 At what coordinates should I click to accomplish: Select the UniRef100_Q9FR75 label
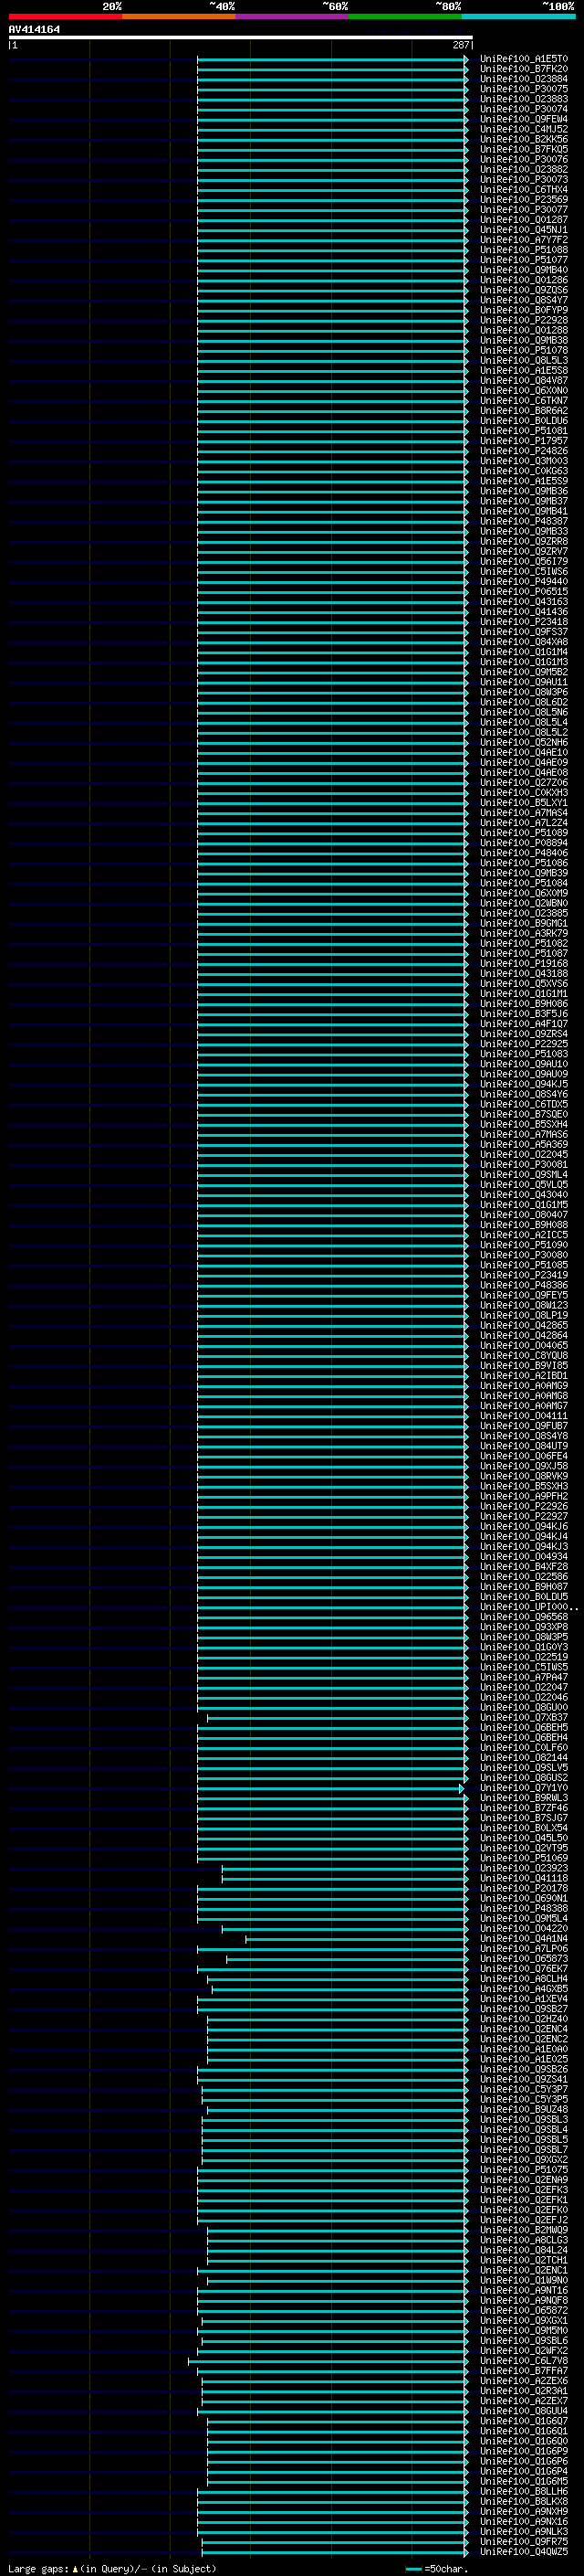(523, 2541)
